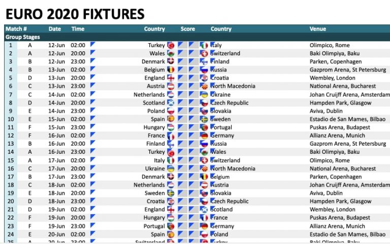Click the Turkey flag icon in match 1
The height and width of the screenshot is (244, 390).
[171, 45]
